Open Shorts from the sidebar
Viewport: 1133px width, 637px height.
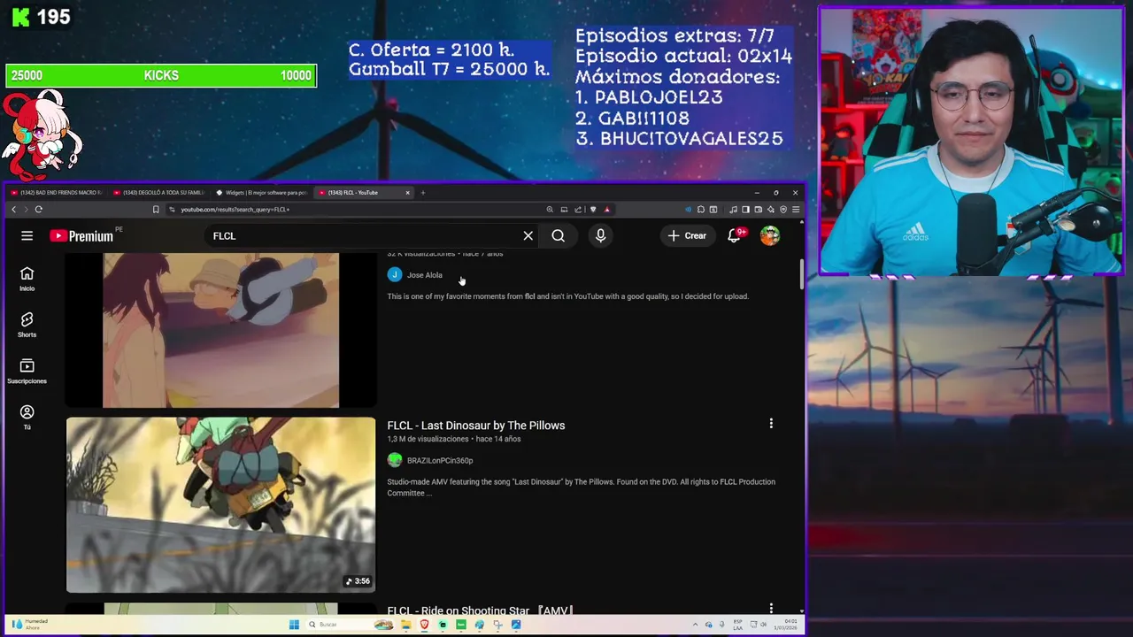[x=27, y=325]
